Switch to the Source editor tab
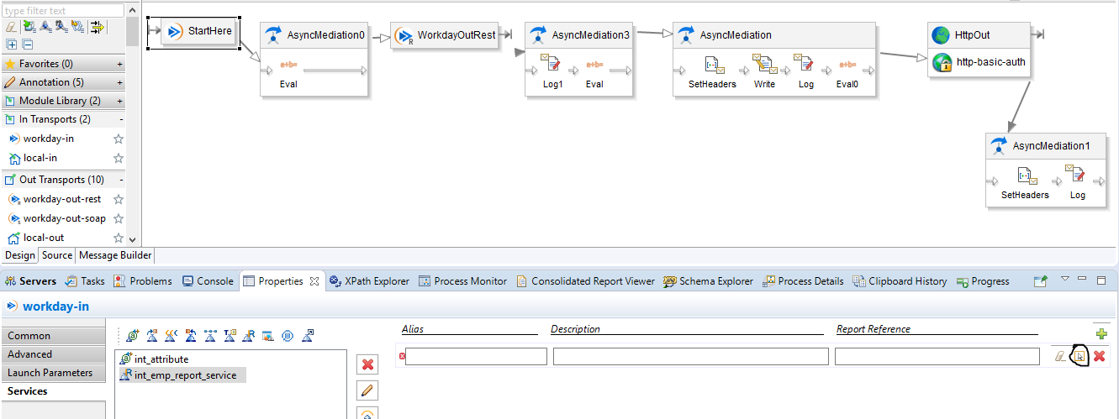1119x419 pixels. tap(57, 255)
